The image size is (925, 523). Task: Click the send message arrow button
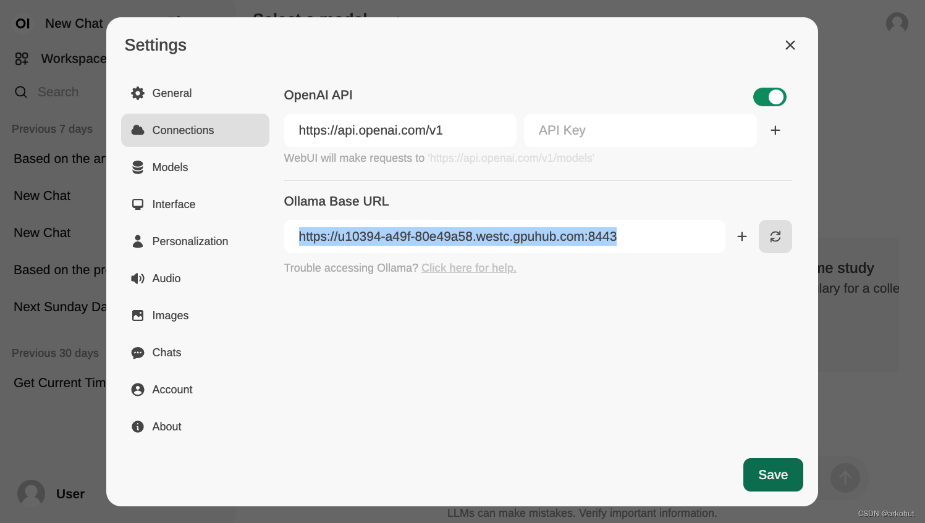pos(845,478)
